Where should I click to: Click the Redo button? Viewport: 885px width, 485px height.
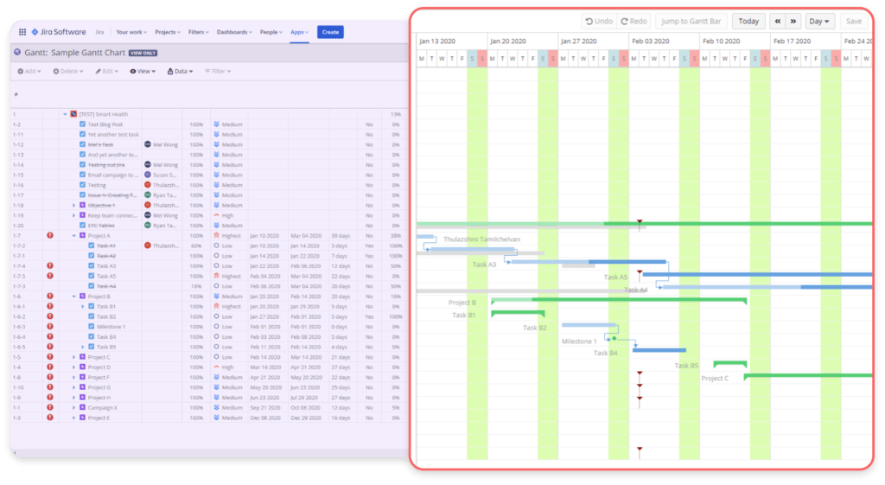coord(634,22)
